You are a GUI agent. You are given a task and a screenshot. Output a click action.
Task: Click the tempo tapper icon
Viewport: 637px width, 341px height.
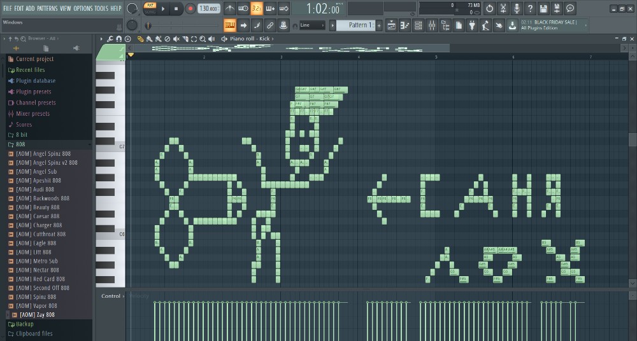[x=485, y=25]
